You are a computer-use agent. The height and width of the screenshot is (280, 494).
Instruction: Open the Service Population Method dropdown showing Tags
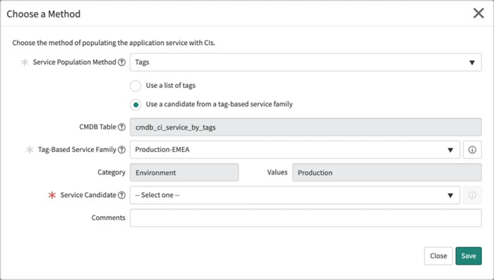(x=306, y=62)
